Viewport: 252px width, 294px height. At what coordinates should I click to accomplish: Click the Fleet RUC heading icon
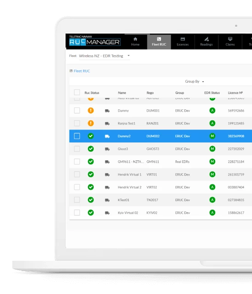click(x=71, y=71)
